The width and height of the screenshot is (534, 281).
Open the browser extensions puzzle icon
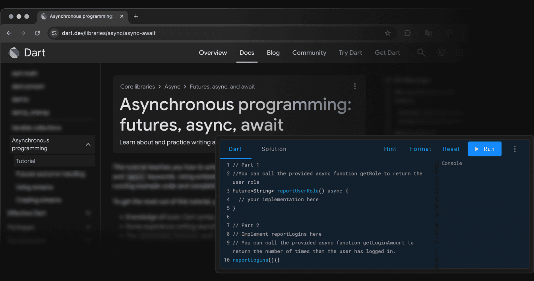tap(407, 33)
